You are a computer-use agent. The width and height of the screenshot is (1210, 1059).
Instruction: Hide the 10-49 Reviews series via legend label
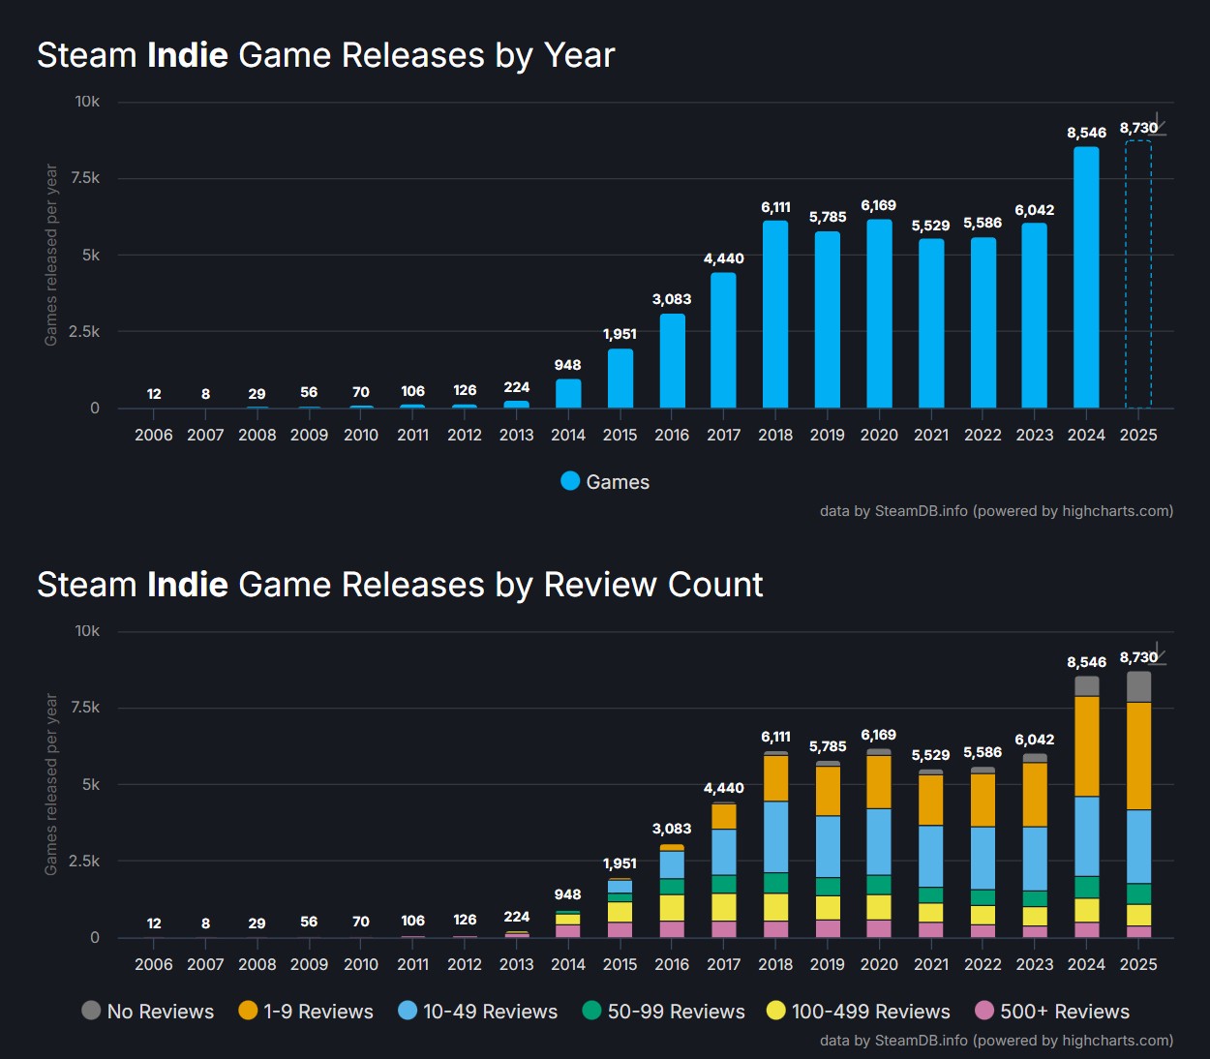point(490,1012)
